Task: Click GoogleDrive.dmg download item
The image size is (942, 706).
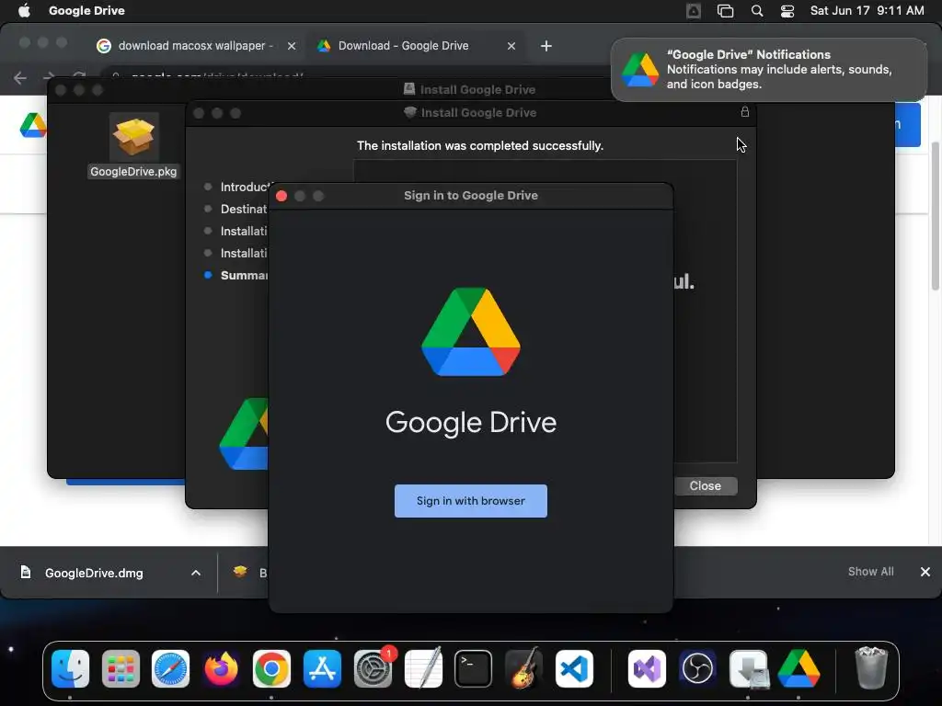Action: pos(94,573)
